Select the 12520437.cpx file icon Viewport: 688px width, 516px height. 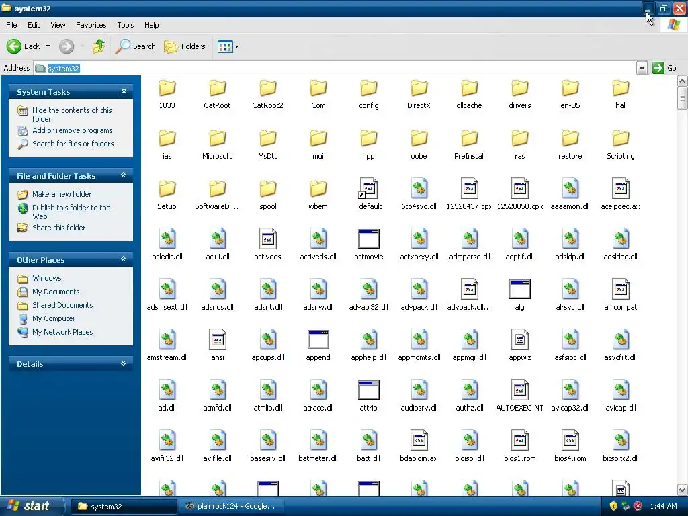tap(469, 189)
